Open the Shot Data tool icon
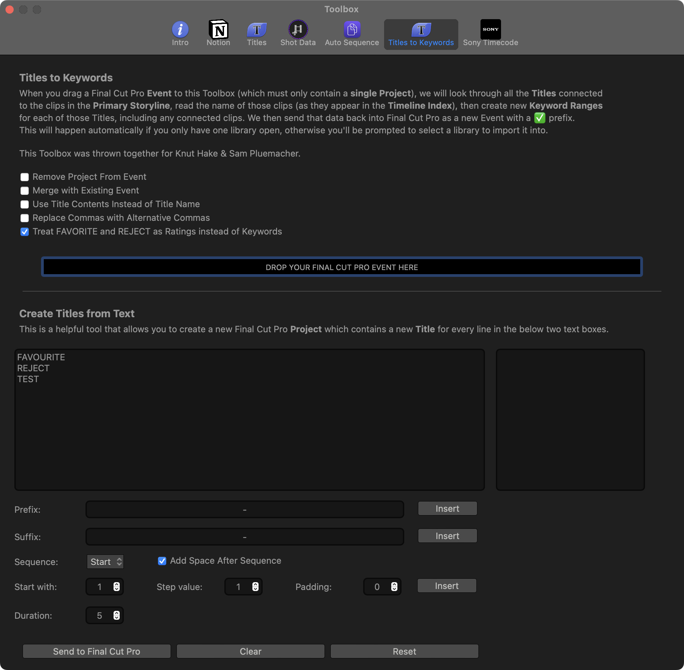684x670 pixels. 298,29
